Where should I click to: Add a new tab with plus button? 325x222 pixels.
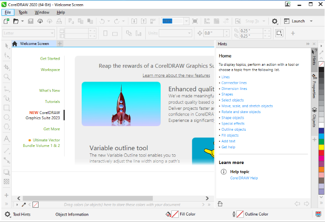pos(60,44)
